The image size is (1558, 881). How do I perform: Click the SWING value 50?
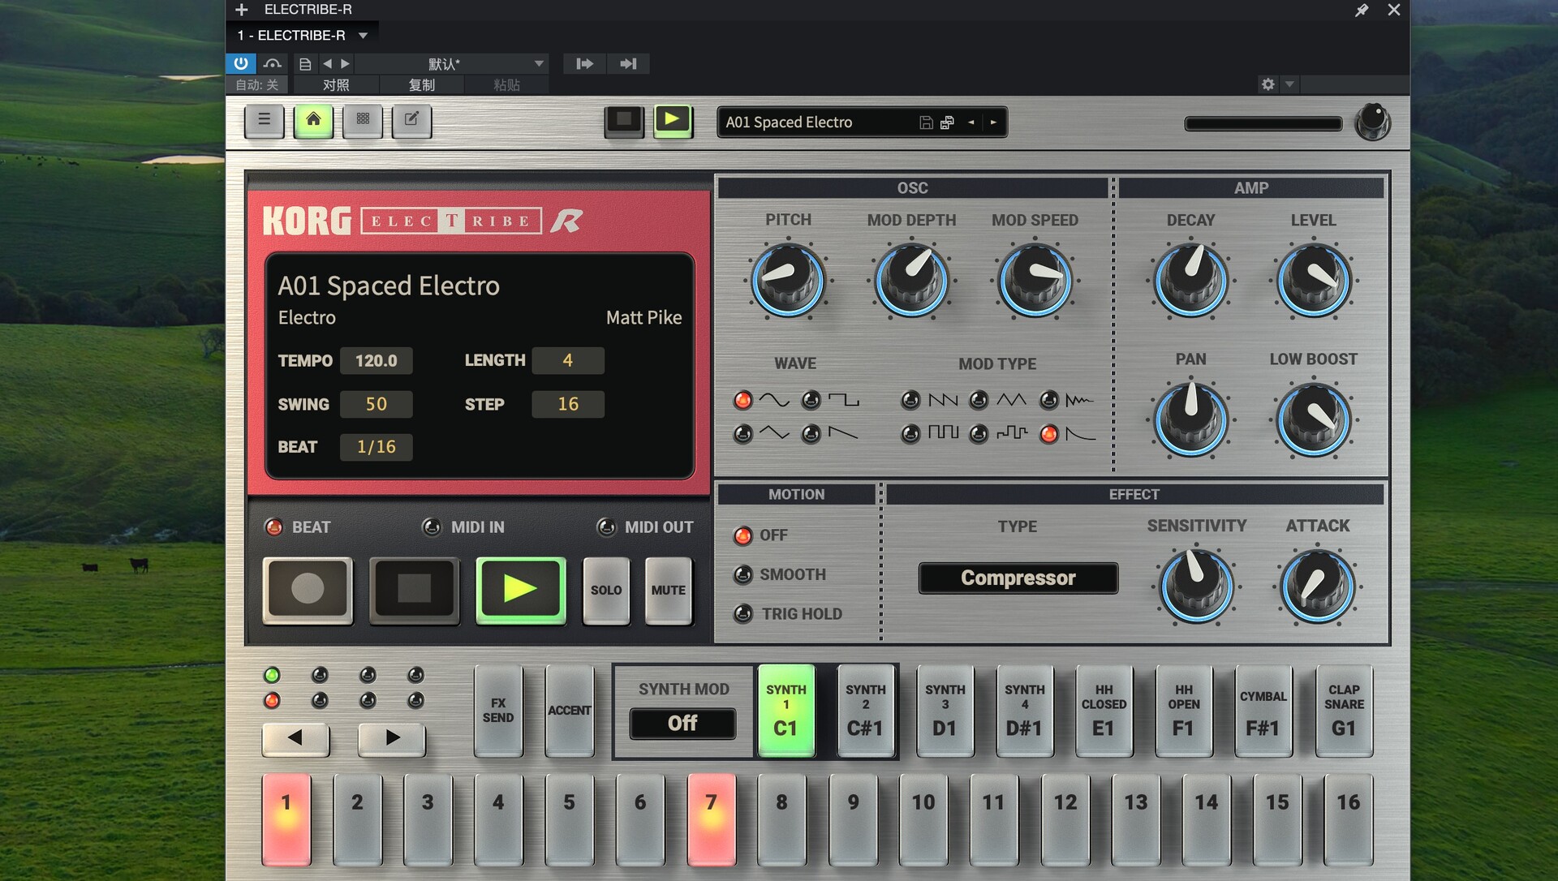click(377, 404)
